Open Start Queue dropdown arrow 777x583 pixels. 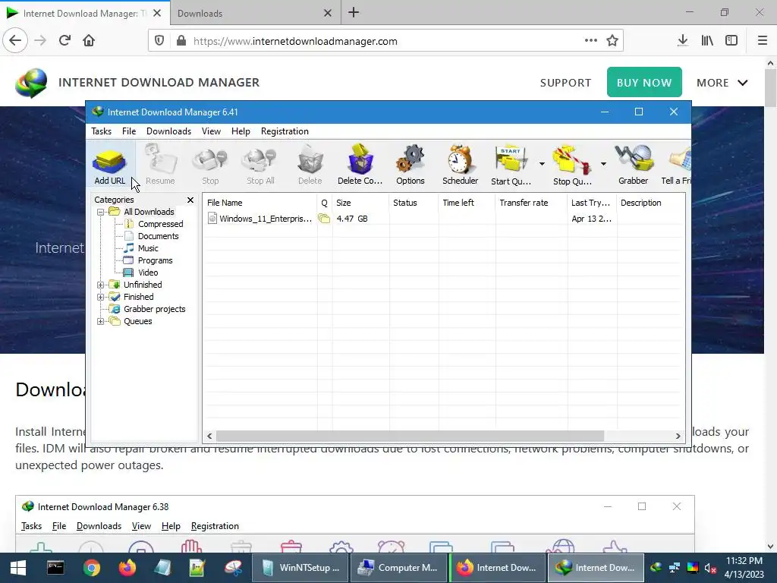542,164
